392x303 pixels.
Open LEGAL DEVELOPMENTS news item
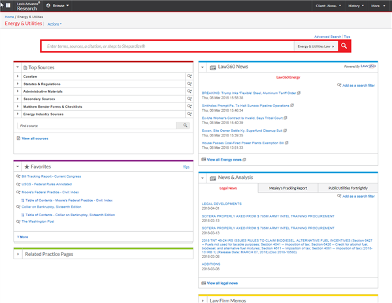pyautogui.click(x=221, y=204)
